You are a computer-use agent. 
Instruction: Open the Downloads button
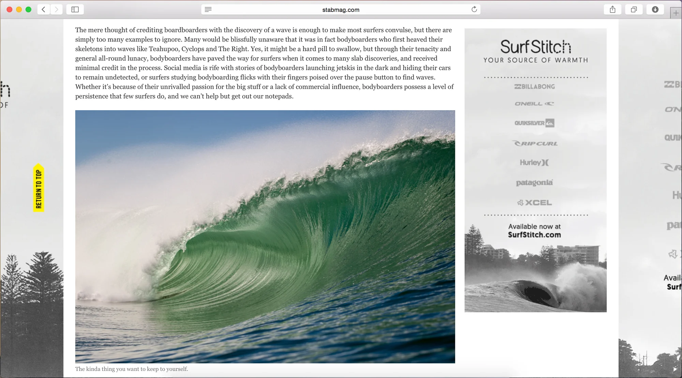pos(655,10)
